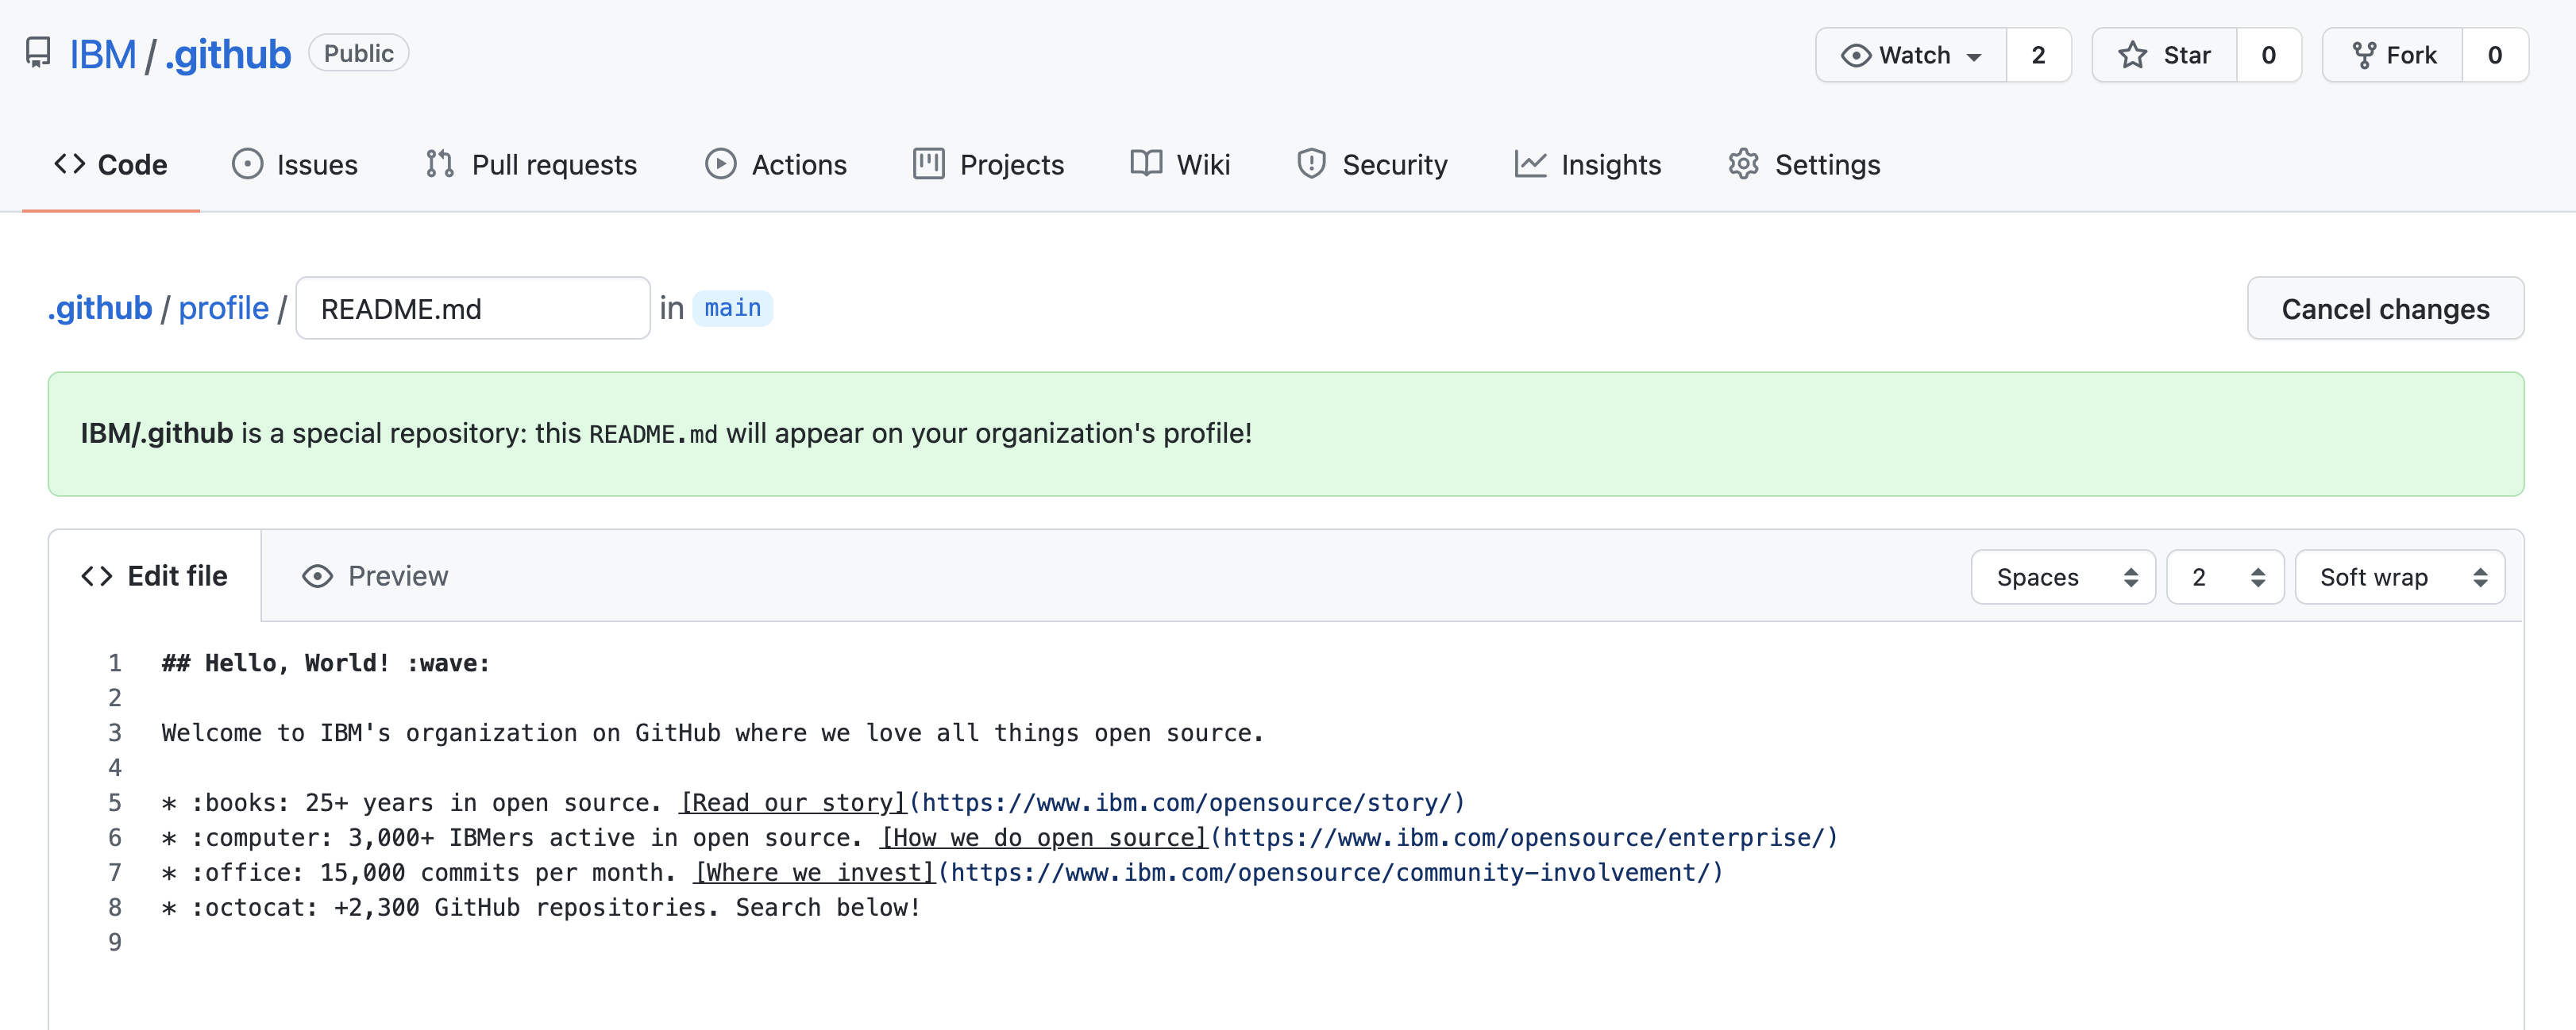Click the shield icon of the Security tab

(1311, 163)
